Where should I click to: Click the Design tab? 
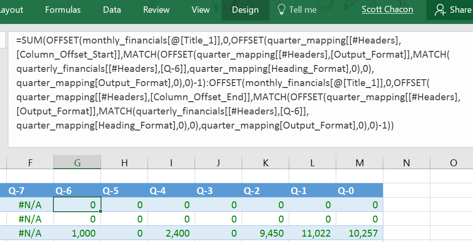pyautogui.click(x=245, y=10)
